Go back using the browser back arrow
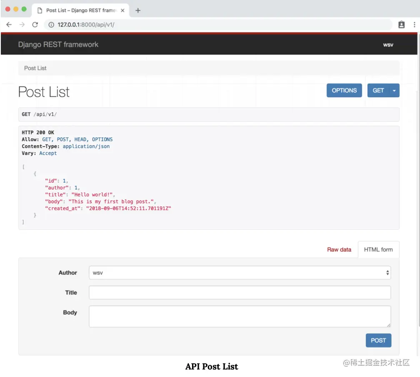420x377 pixels. click(x=9, y=25)
